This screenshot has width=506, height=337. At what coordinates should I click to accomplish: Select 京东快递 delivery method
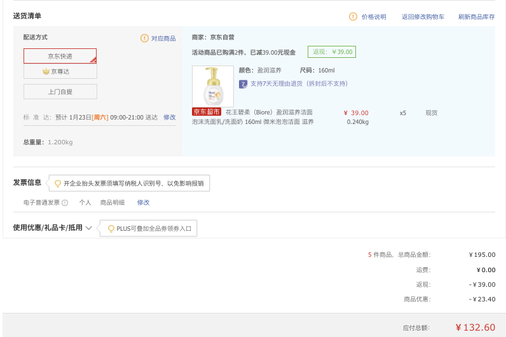click(60, 56)
